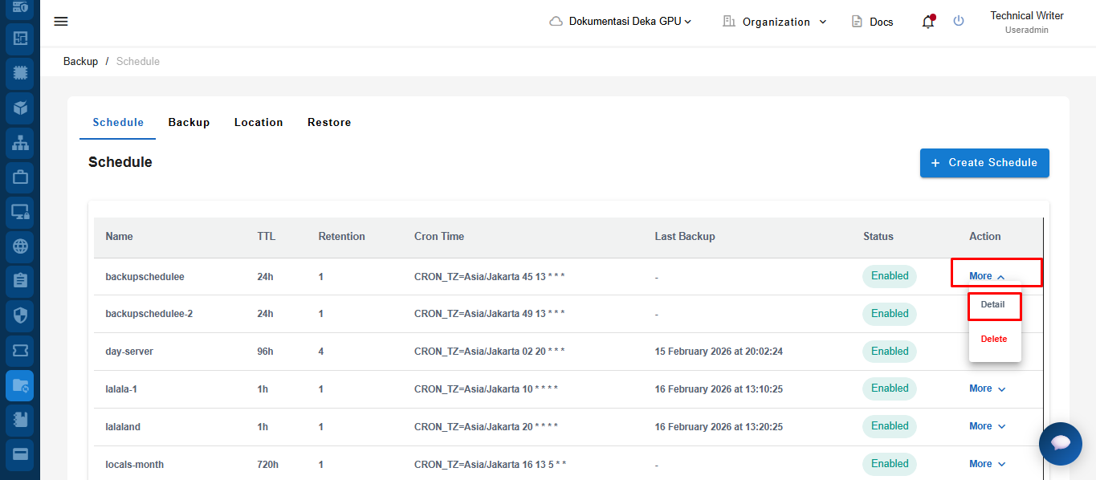
Task: Click the notification bell icon
Action: [x=928, y=22]
